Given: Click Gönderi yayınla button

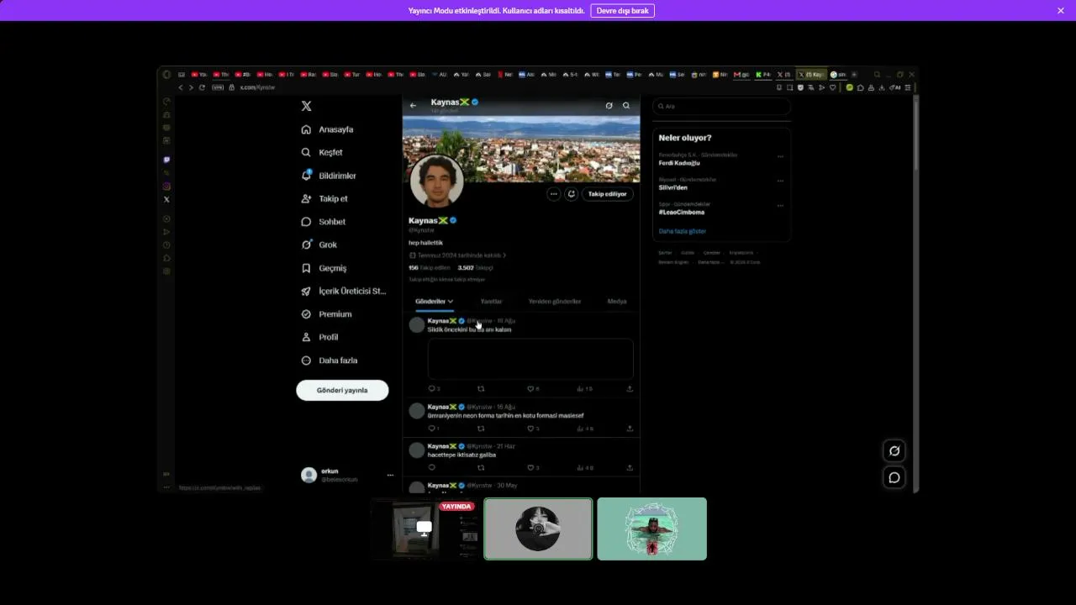Looking at the screenshot, I should click(x=342, y=390).
